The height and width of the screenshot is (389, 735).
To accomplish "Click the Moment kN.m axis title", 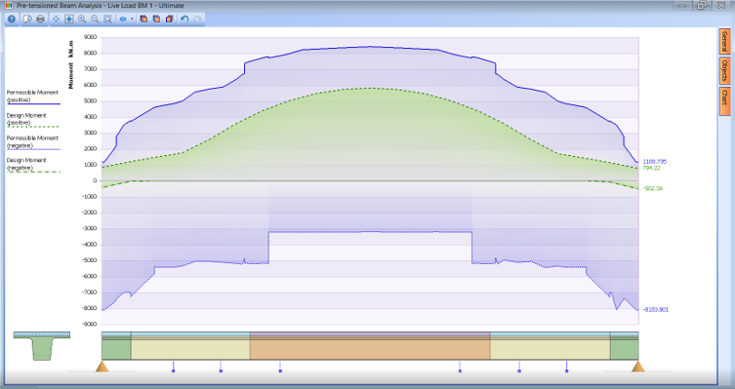I will [71, 64].
